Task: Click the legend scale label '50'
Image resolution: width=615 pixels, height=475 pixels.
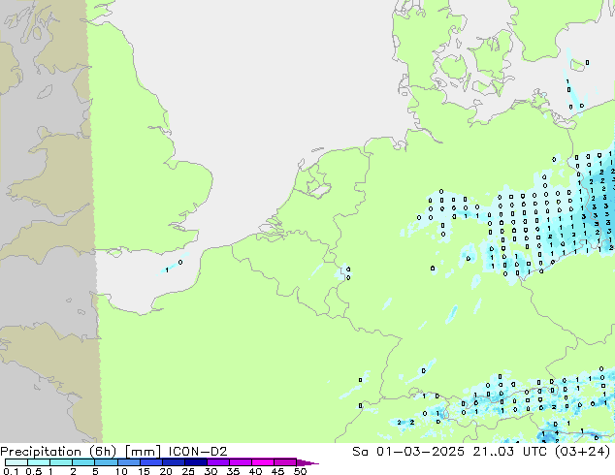Action: point(300,471)
